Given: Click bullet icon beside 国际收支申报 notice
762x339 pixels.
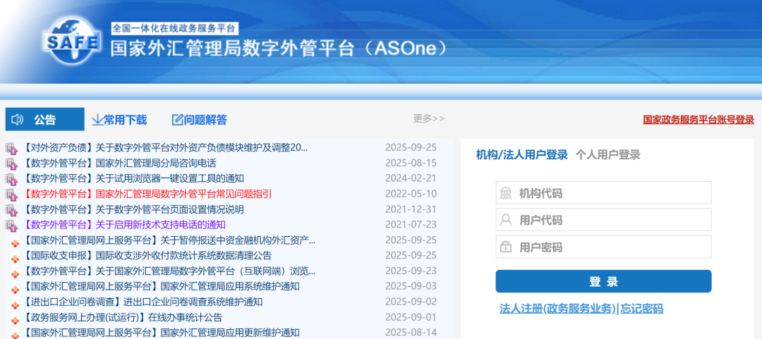Looking at the screenshot, I should 15,258.
